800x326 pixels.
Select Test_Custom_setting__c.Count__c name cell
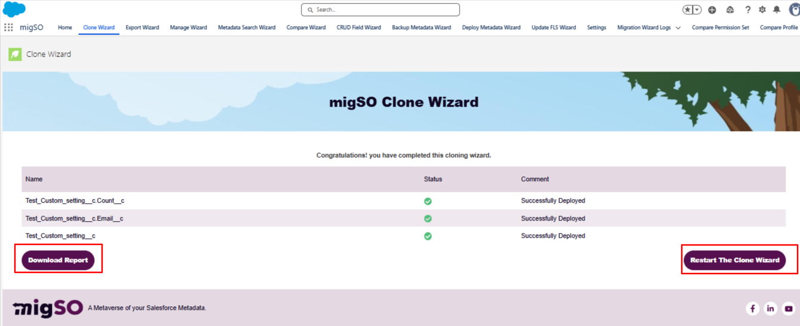[75, 201]
